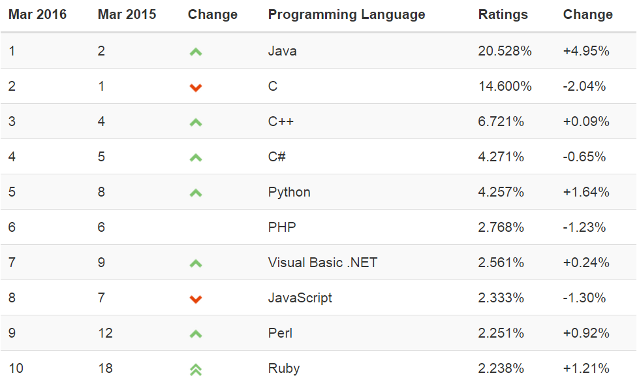Click the +0.09% change value
This screenshot has height=384, width=639.
click(586, 121)
